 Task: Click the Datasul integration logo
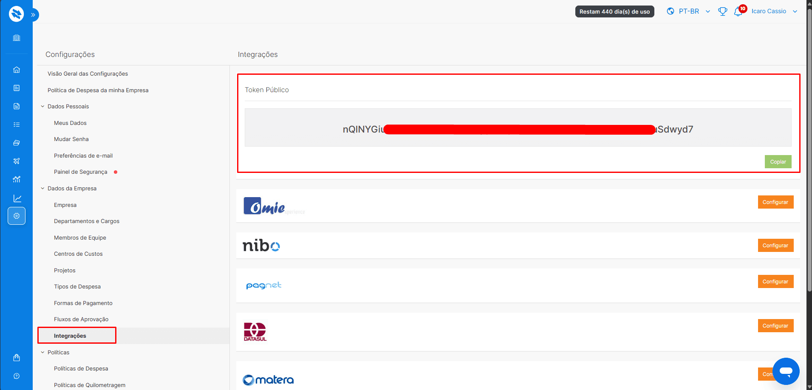click(255, 332)
